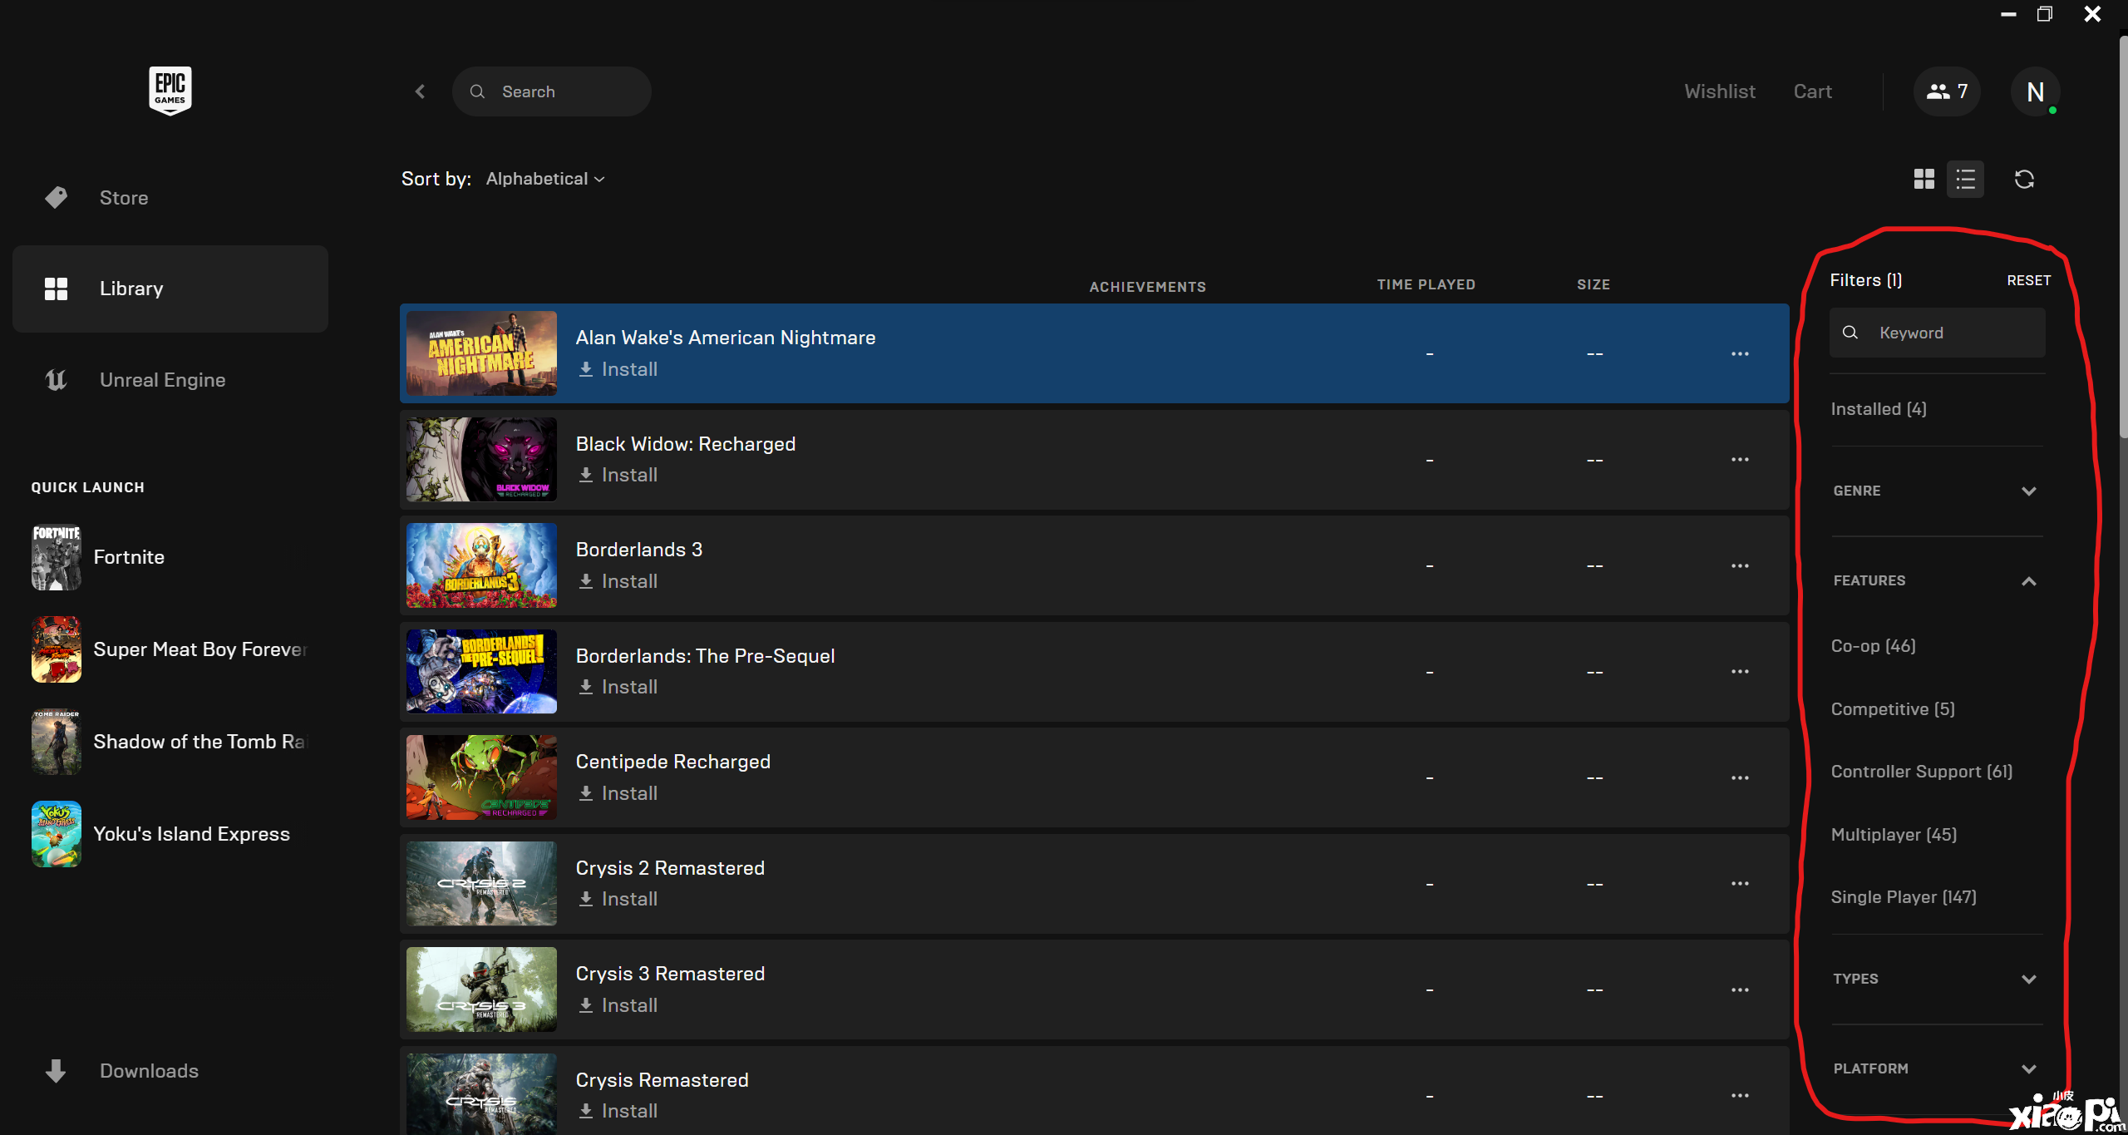The width and height of the screenshot is (2128, 1135).
Task: Launch Super Meat Boy Forever from Quick Launch
Action: coord(170,649)
